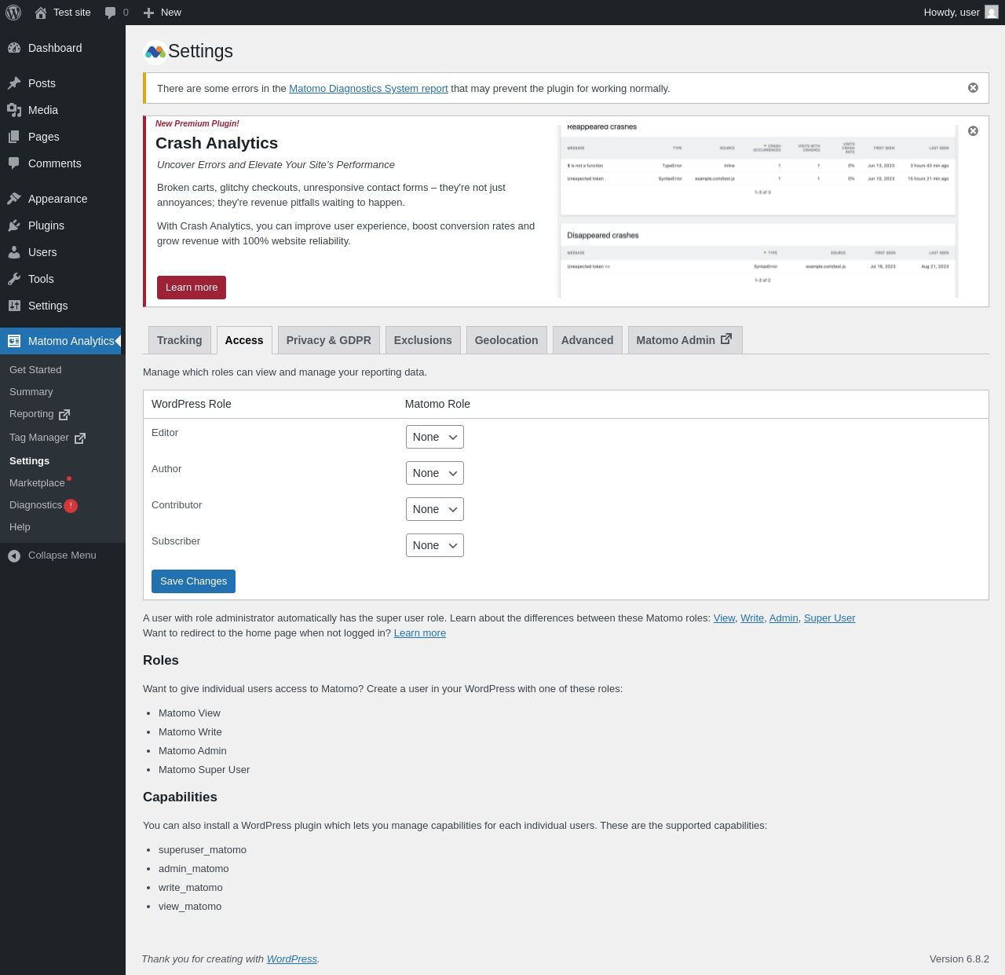Open the Editor Matomo role dropdown

[x=435, y=437]
